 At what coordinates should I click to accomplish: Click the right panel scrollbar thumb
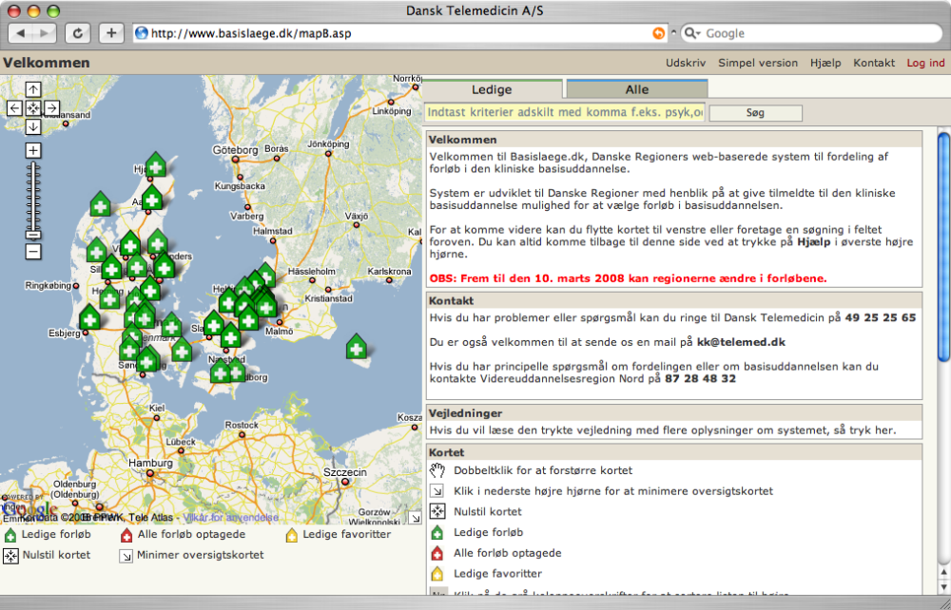(x=943, y=248)
